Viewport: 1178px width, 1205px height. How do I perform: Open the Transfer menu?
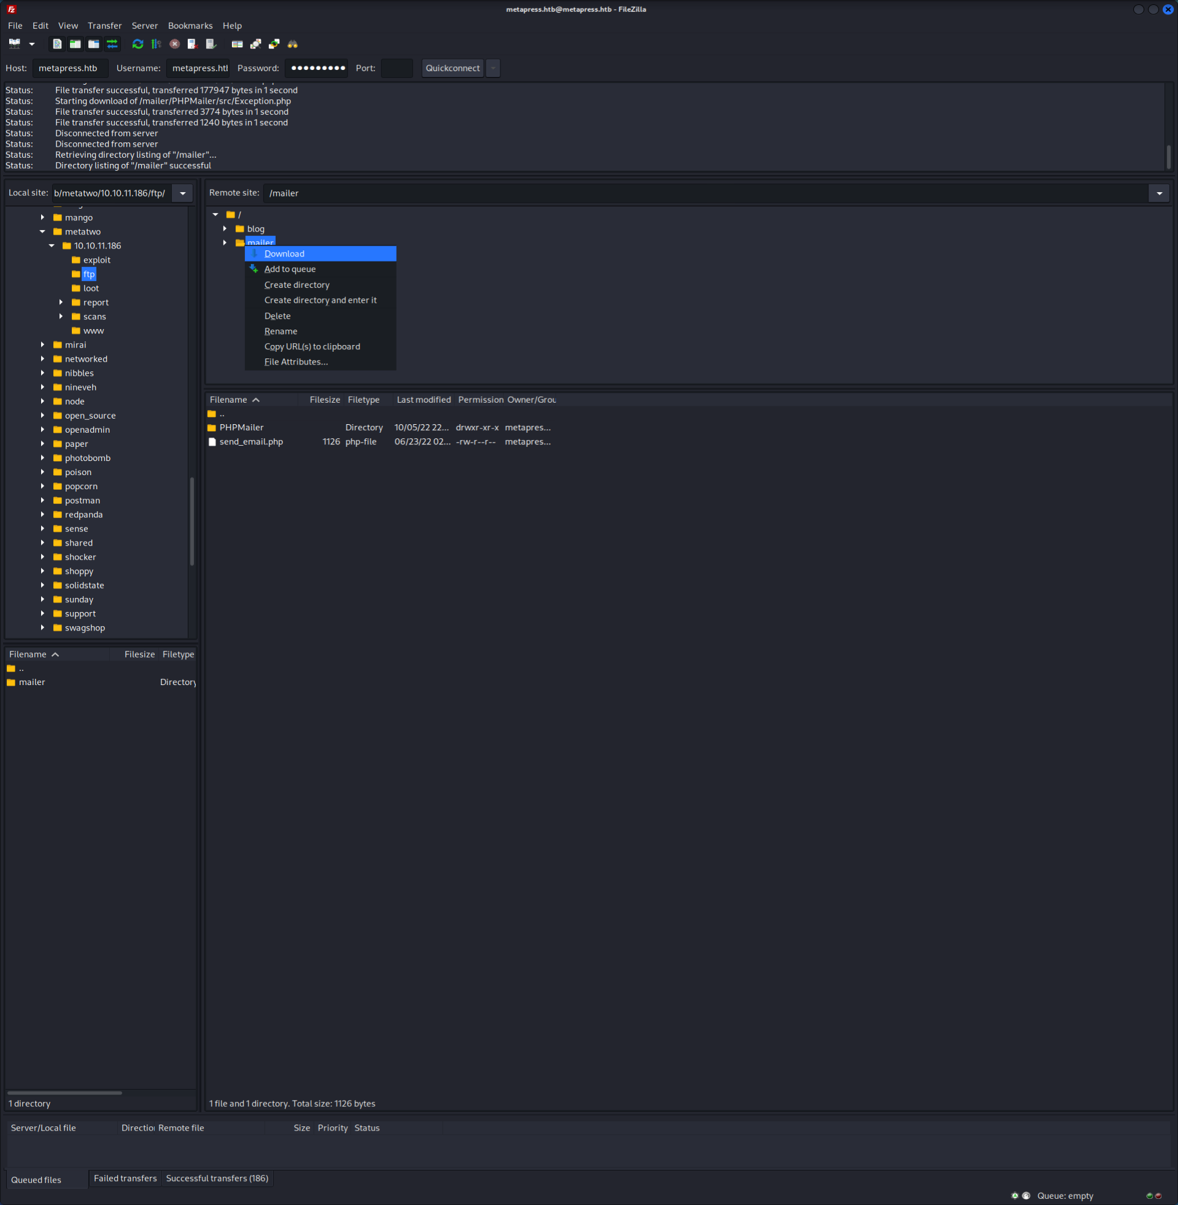click(104, 25)
